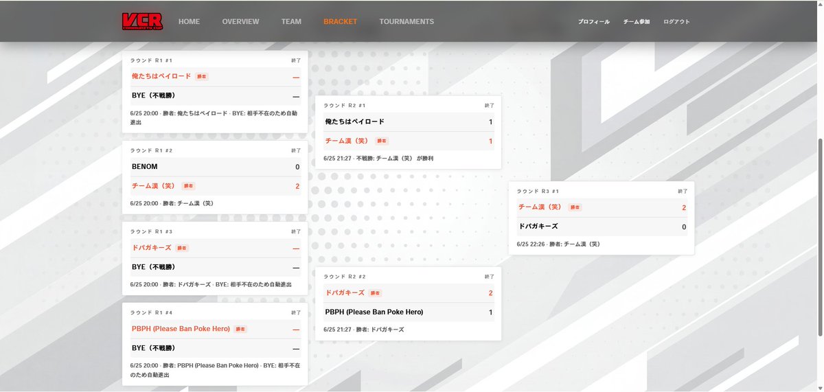Image resolution: width=824 pixels, height=392 pixels.
Task: Click BENOM's score 0 in R1 #2
Action: click(x=297, y=167)
